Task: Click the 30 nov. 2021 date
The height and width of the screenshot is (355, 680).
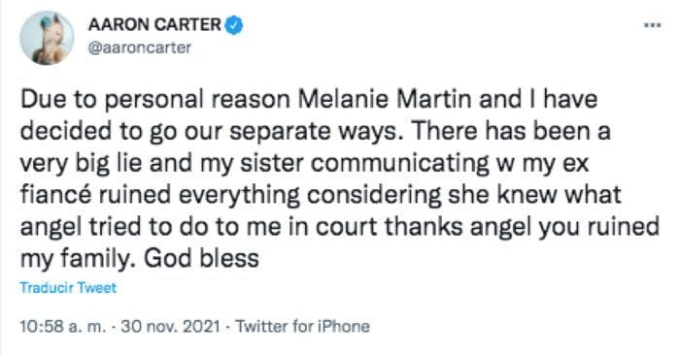Action: pyautogui.click(x=170, y=326)
